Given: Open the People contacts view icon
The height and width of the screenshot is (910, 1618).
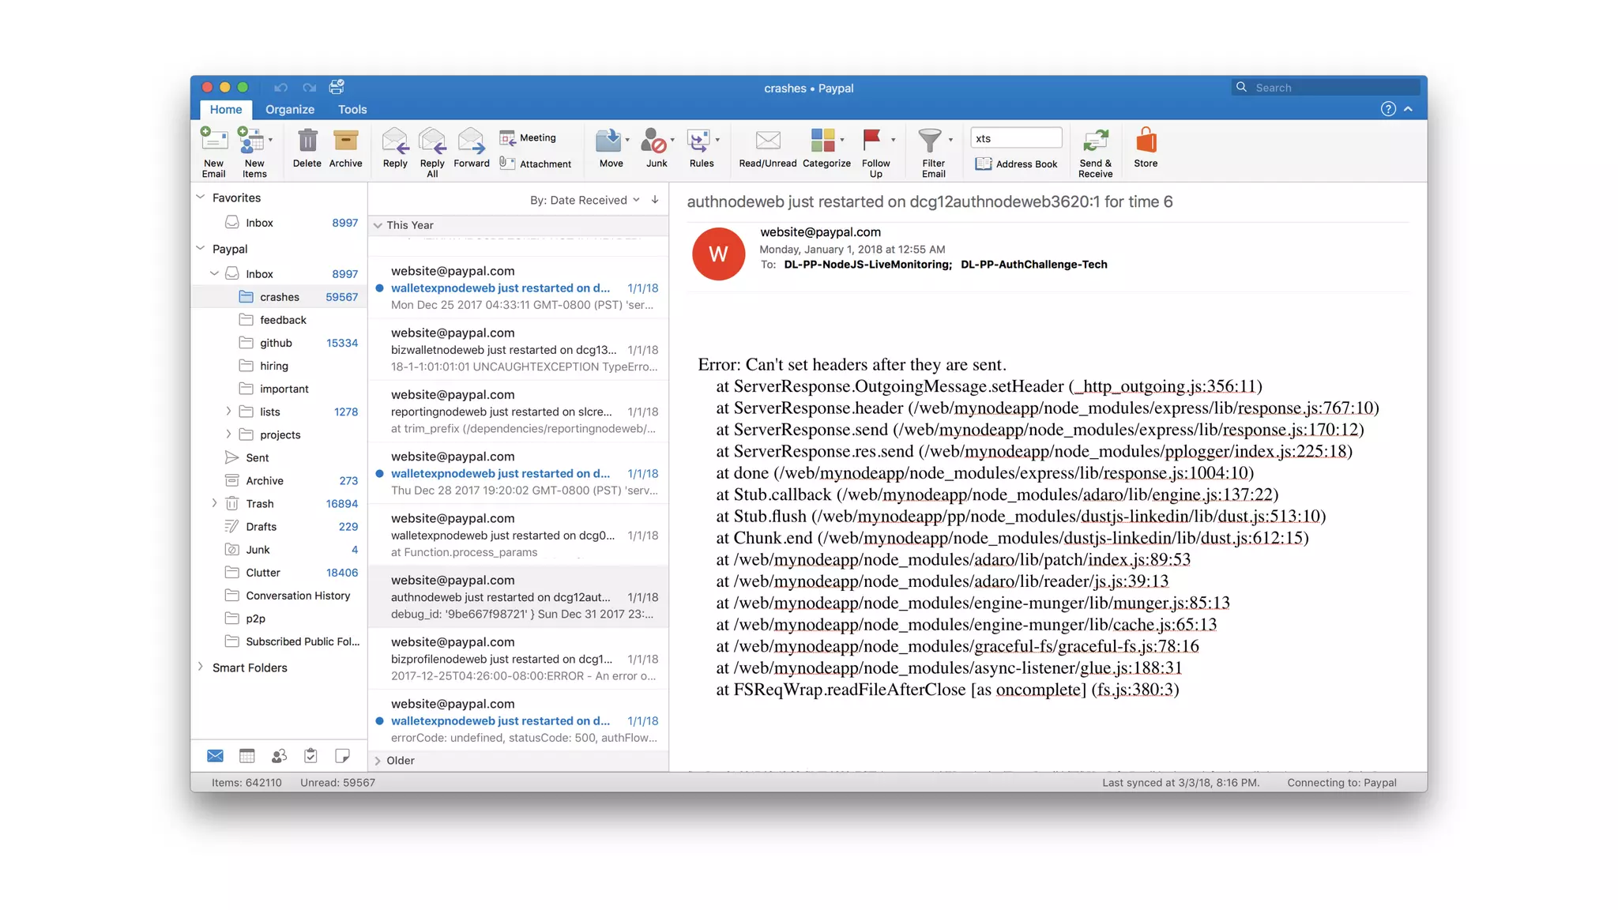Looking at the screenshot, I should [279, 756].
